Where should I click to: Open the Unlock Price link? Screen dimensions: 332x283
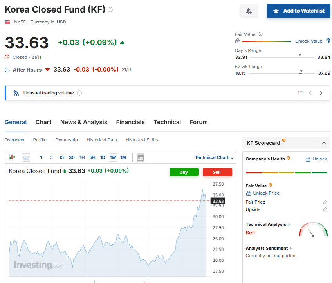[263, 193]
